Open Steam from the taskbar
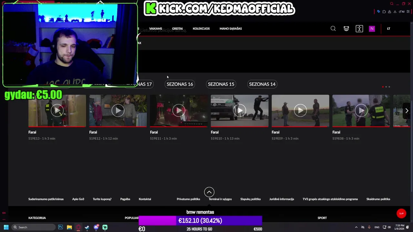The height and width of the screenshot is (232, 413). 87,227
